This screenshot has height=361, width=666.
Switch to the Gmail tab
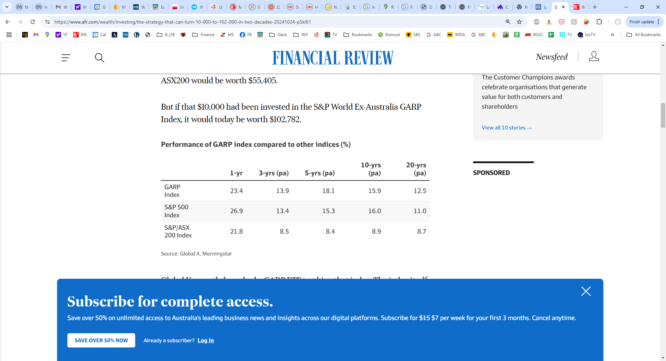point(61,7)
